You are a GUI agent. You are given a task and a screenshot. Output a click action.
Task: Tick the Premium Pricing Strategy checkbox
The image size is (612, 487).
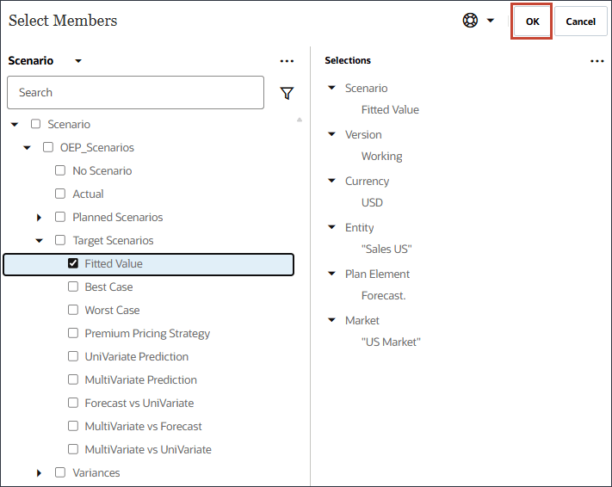tap(73, 334)
